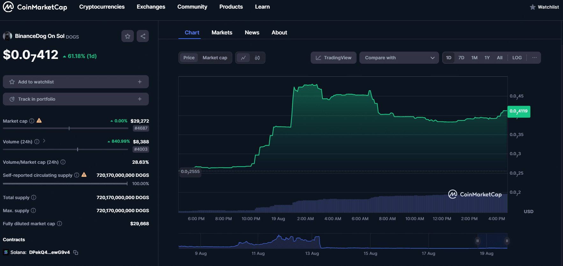Switch to candlestick chart icon
This screenshot has width=563, height=266.
[257, 58]
